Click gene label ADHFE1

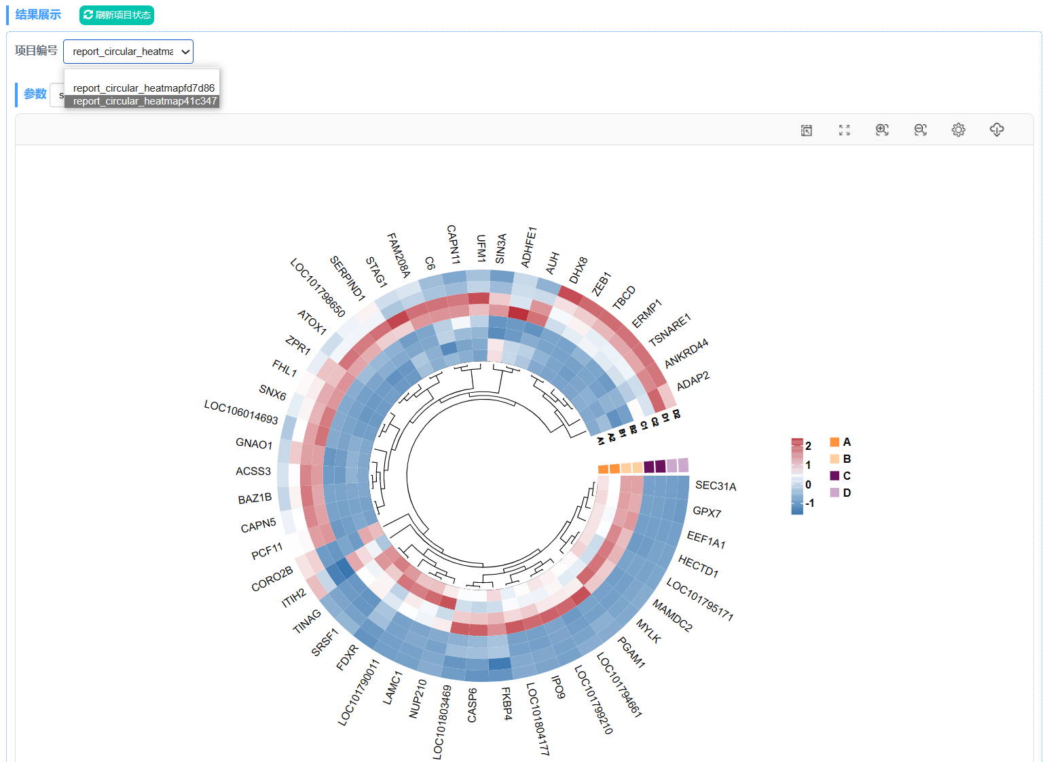click(529, 248)
